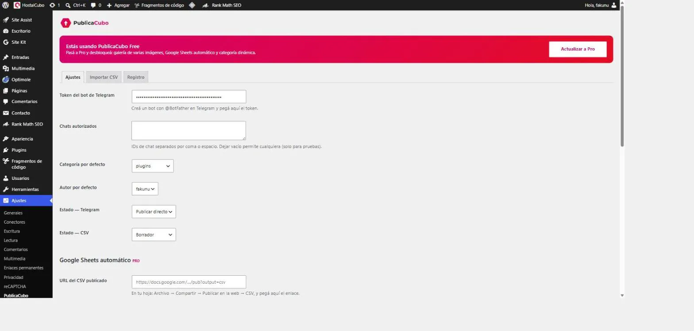The height and width of the screenshot is (331, 694).
Task: Open Site Kit in sidebar
Action: coord(26,42)
